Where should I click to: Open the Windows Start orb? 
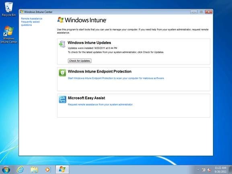(6, 170)
